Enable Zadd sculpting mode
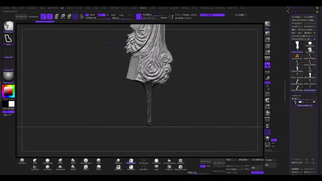322x181 pixels. click(113, 15)
